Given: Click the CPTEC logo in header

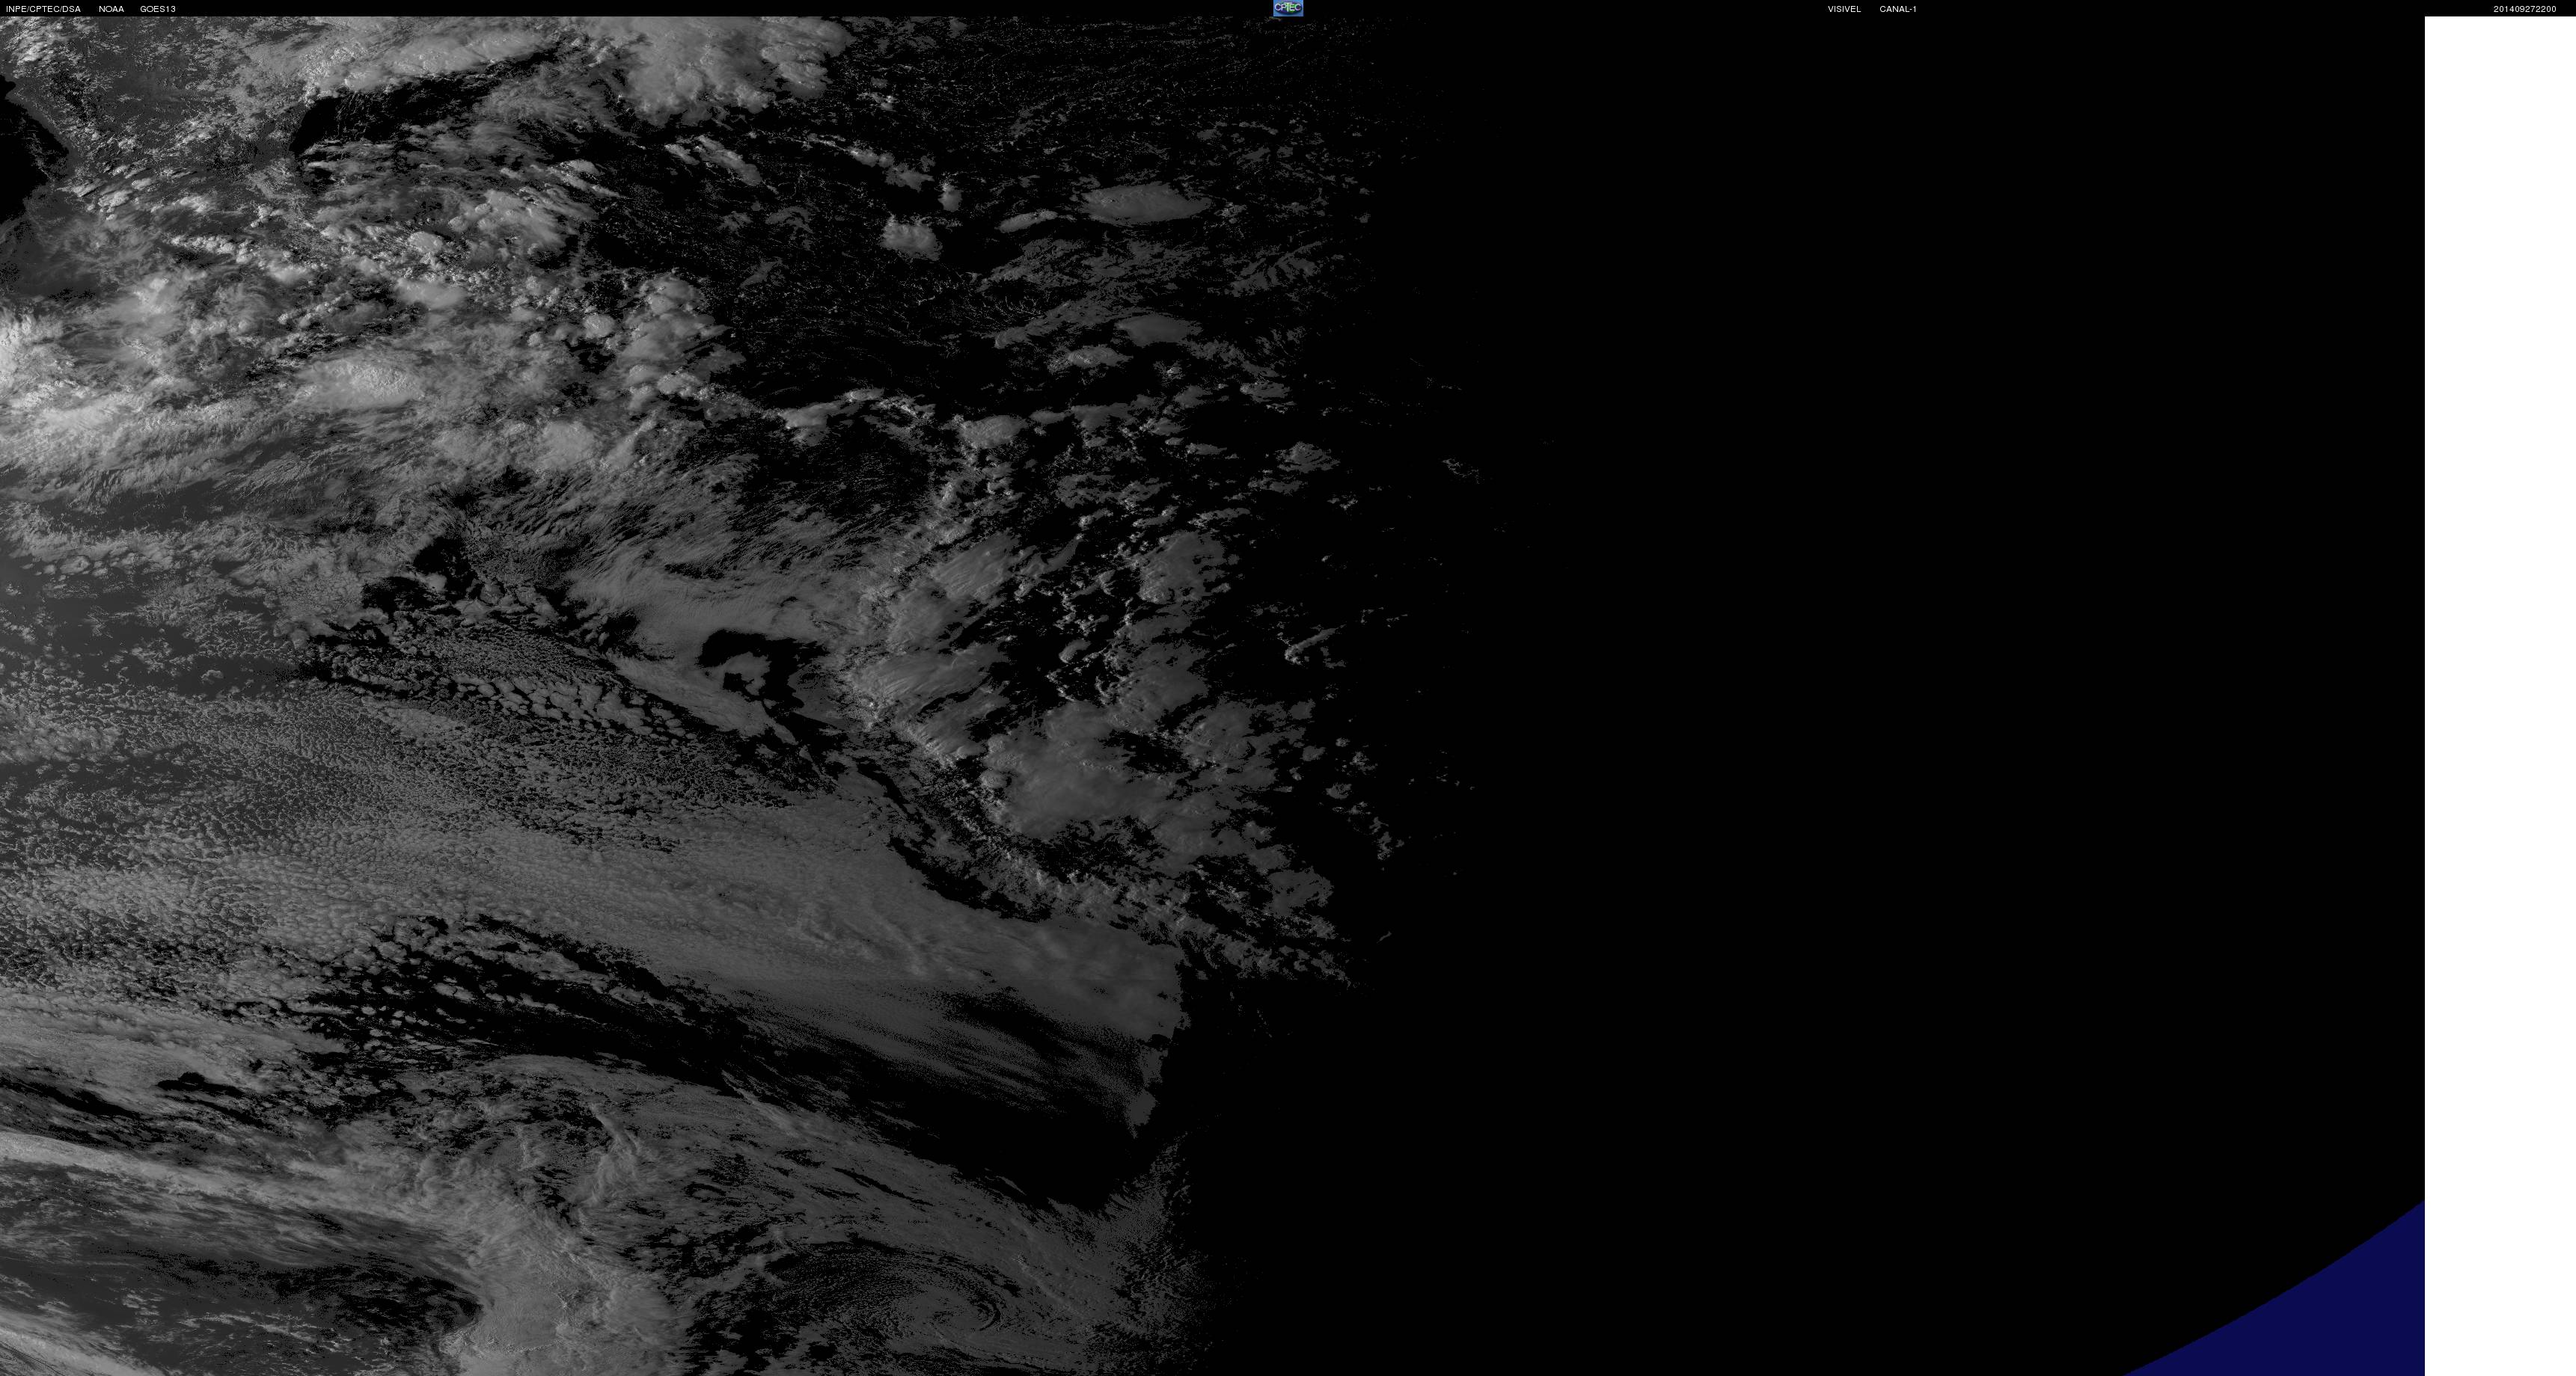Looking at the screenshot, I should tap(1287, 8).
